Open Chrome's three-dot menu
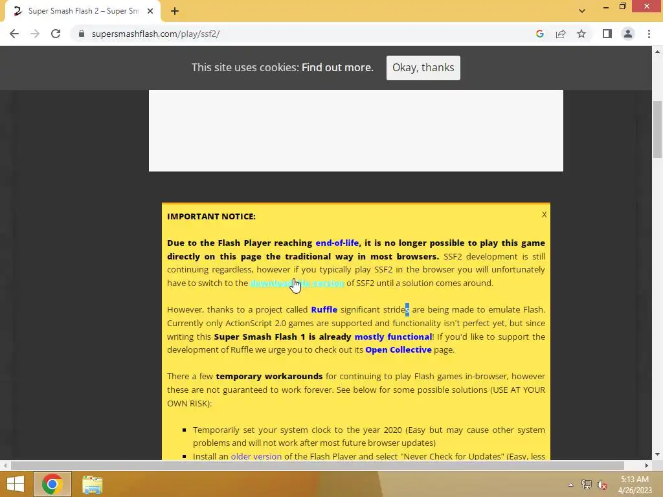 pos(649,34)
